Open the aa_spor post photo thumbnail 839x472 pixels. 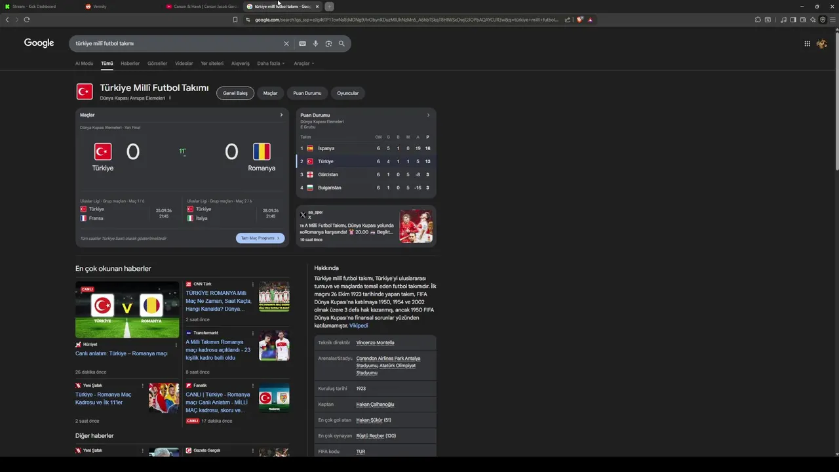tap(416, 226)
